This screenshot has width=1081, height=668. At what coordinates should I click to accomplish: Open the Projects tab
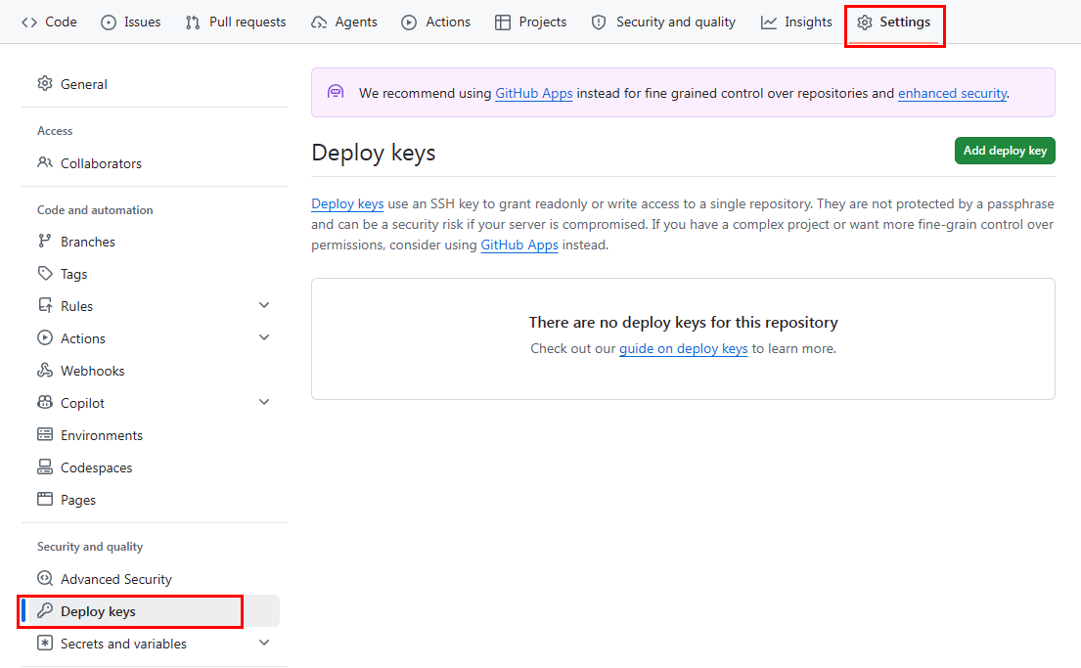(531, 22)
